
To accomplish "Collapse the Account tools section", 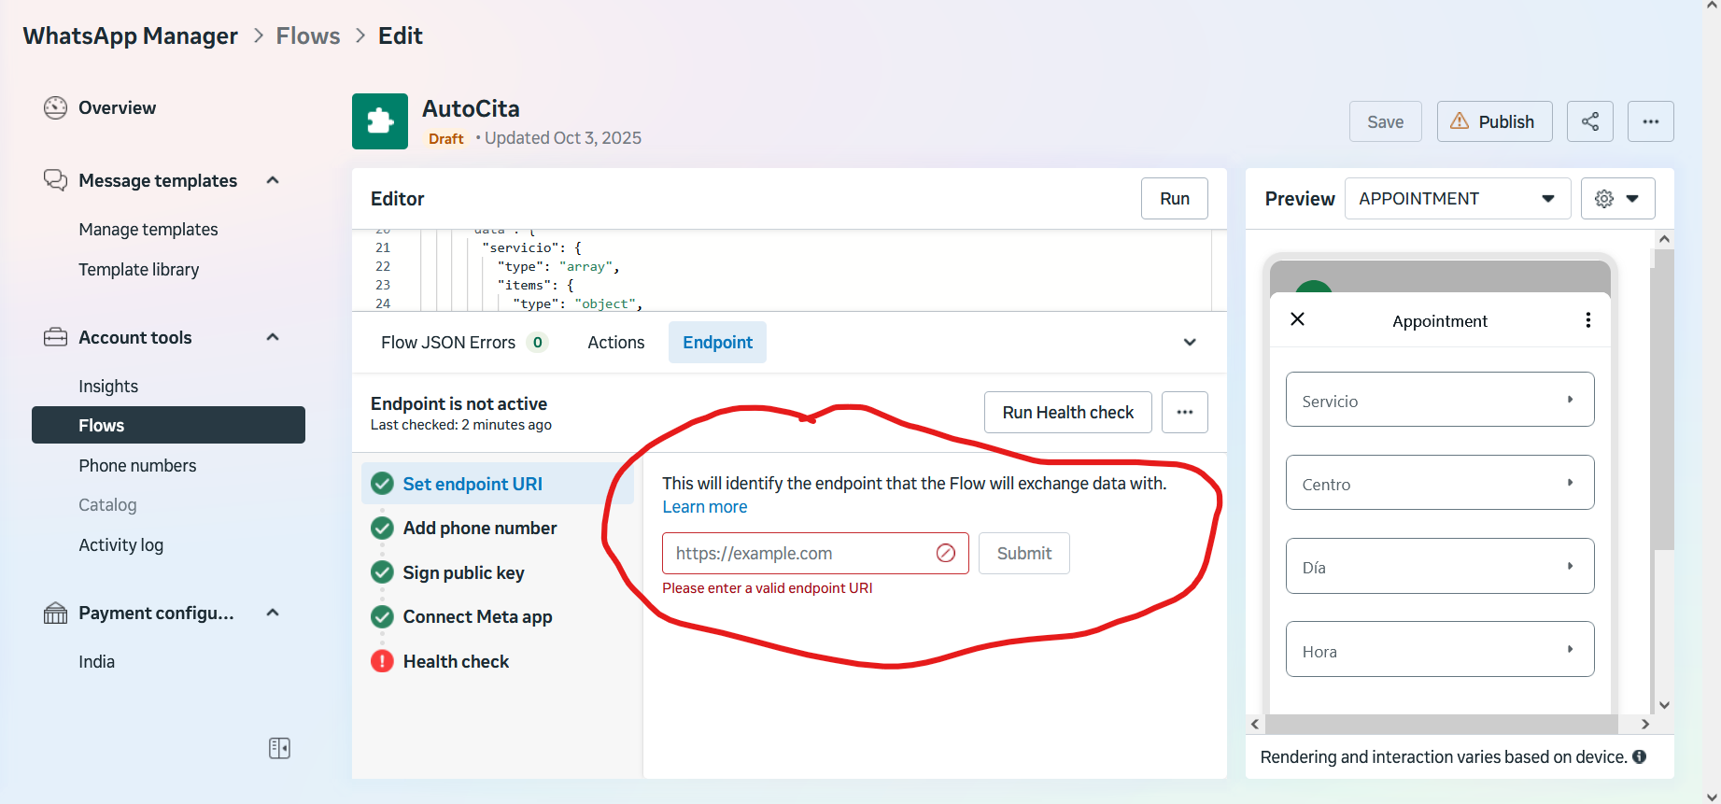I will click(x=273, y=337).
